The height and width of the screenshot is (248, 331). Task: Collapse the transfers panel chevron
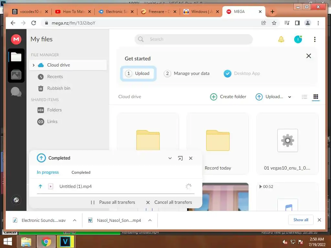170,158
